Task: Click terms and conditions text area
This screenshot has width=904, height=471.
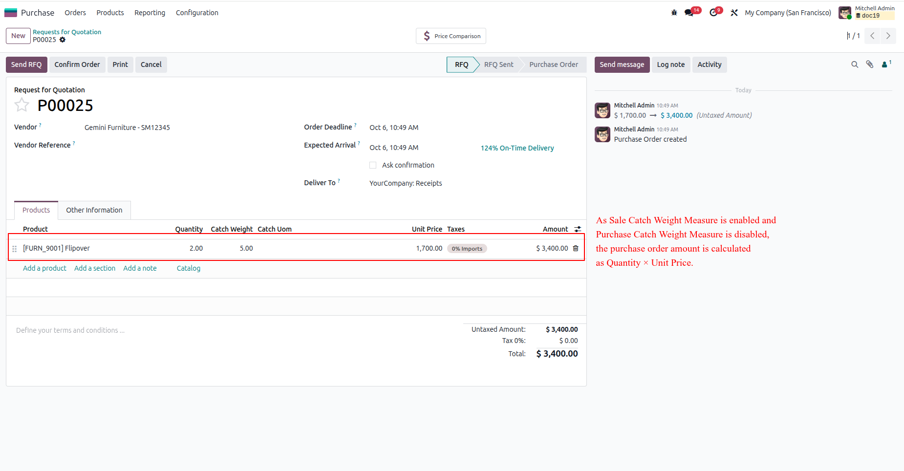Action: click(235, 330)
